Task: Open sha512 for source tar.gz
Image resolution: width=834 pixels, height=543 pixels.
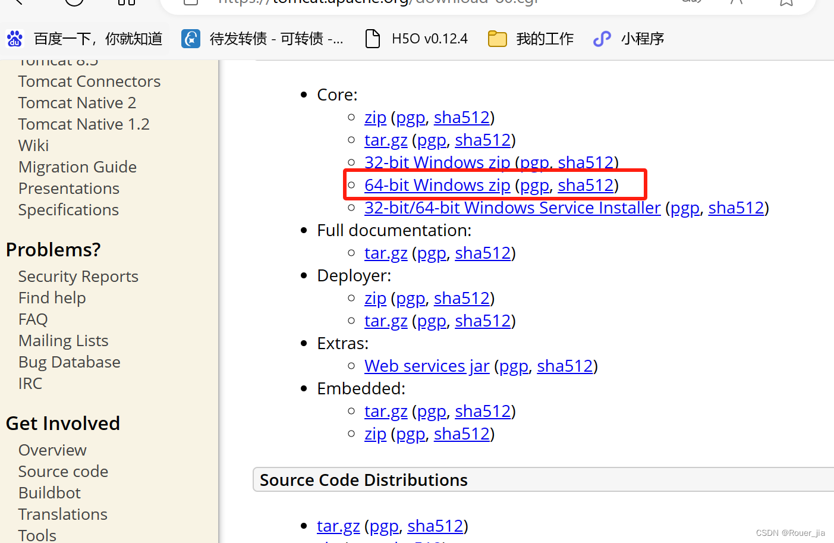Action: (435, 526)
